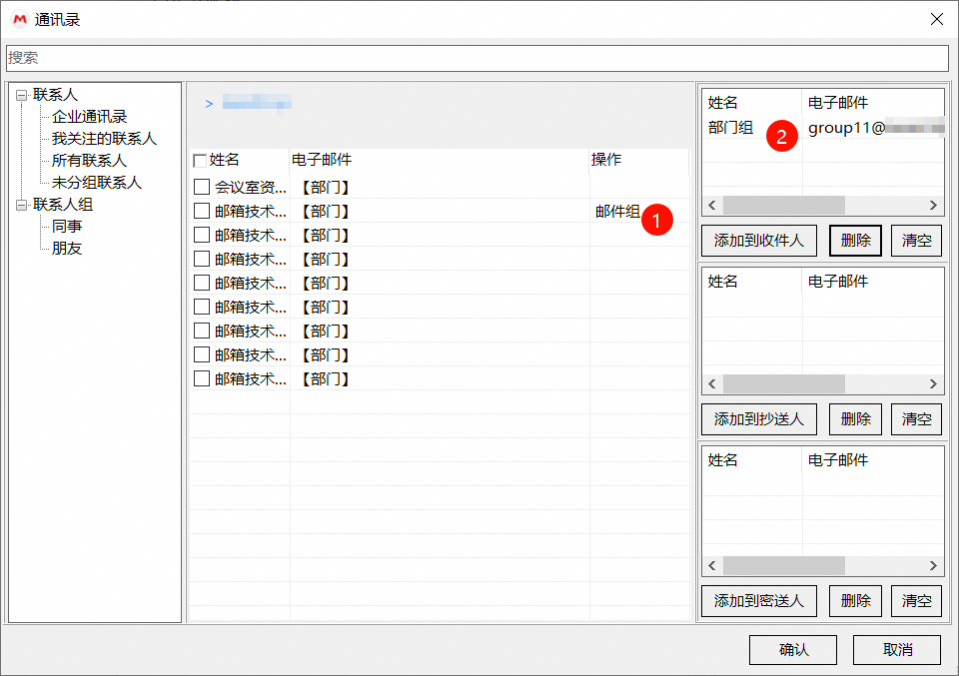Check the select-all box in the 姓名 header
Image resolution: width=959 pixels, height=676 pixels.
tap(199, 159)
